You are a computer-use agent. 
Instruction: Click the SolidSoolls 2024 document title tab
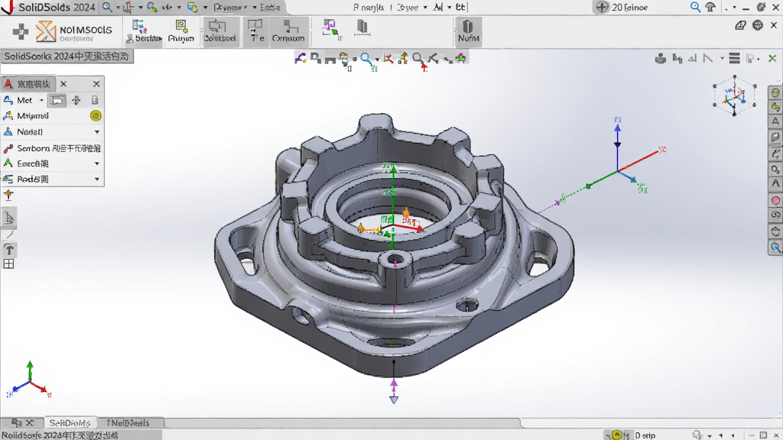[x=67, y=57]
